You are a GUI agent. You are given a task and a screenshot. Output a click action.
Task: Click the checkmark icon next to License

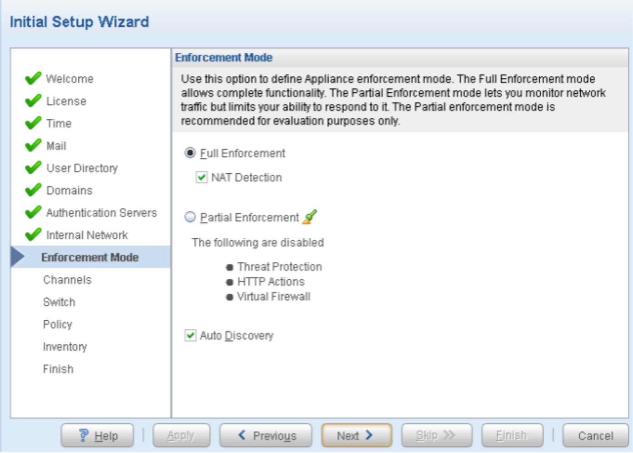coord(33,101)
